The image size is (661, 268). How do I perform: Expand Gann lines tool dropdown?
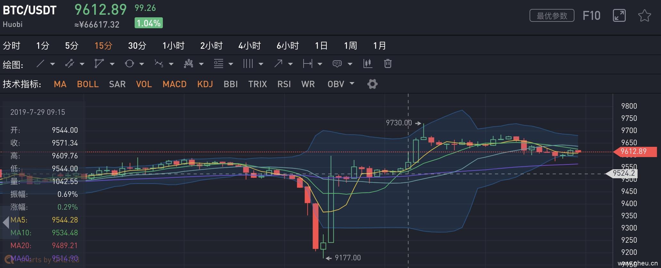click(x=231, y=64)
